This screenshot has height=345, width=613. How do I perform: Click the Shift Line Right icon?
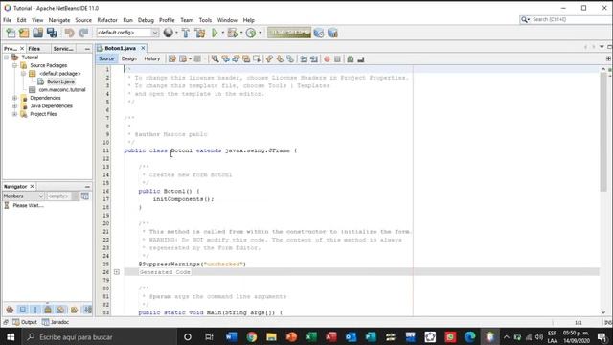point(314,59)
